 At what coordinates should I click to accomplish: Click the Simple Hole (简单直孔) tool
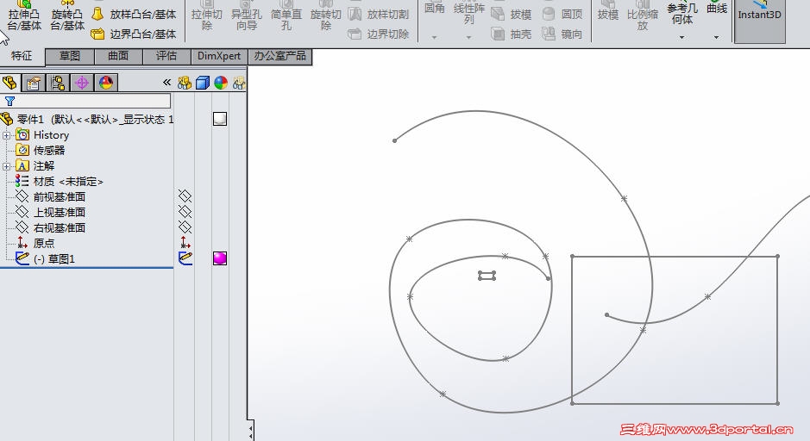pos(286,16)
